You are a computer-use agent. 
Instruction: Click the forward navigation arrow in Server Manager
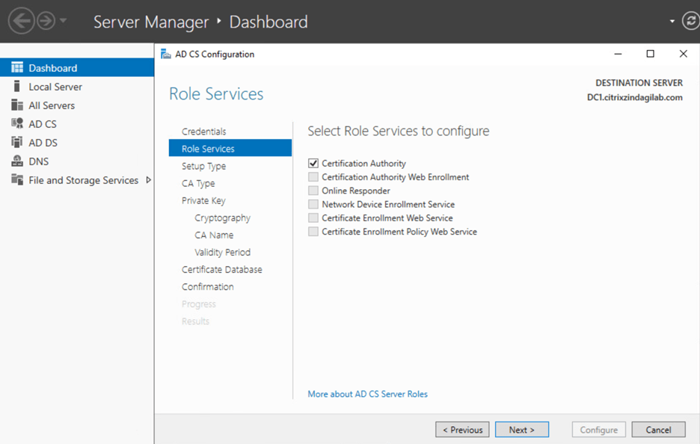(x=46, y=20)
